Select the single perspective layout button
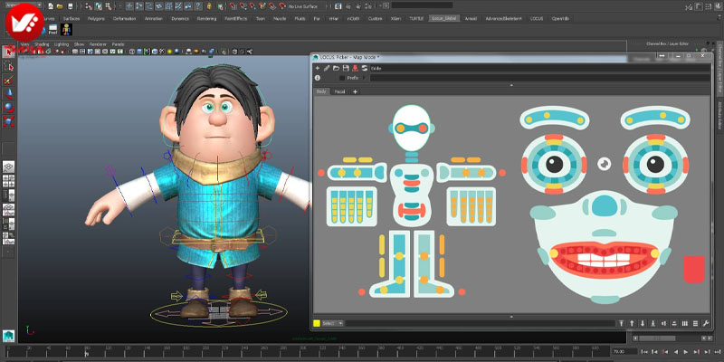 tap(8, 167)
